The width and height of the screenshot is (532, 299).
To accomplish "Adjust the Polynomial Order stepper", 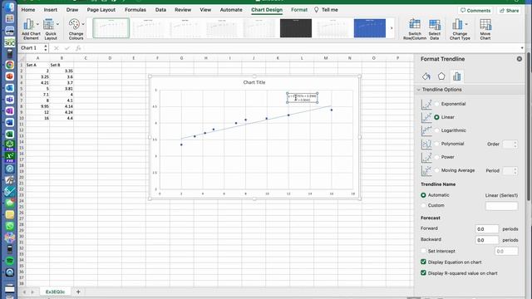I will pos(515,145).
